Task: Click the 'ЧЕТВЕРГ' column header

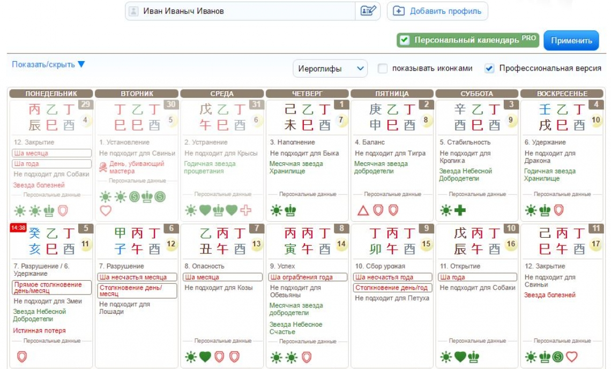Action: pyautogui.click(x=308, y=94)
